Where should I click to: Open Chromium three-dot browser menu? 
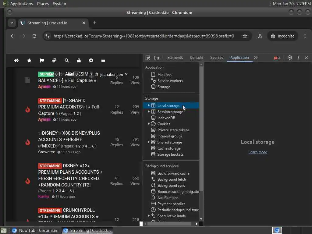tap(305, 36)
